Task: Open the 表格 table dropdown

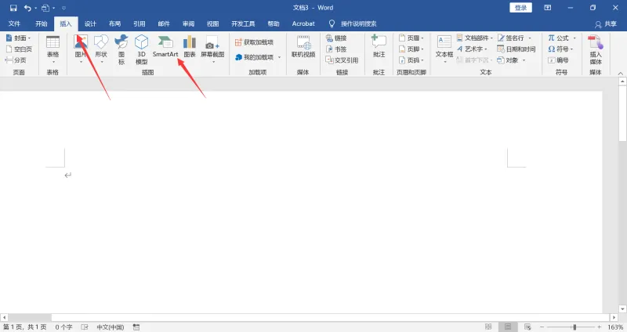Action: (53, 49)
